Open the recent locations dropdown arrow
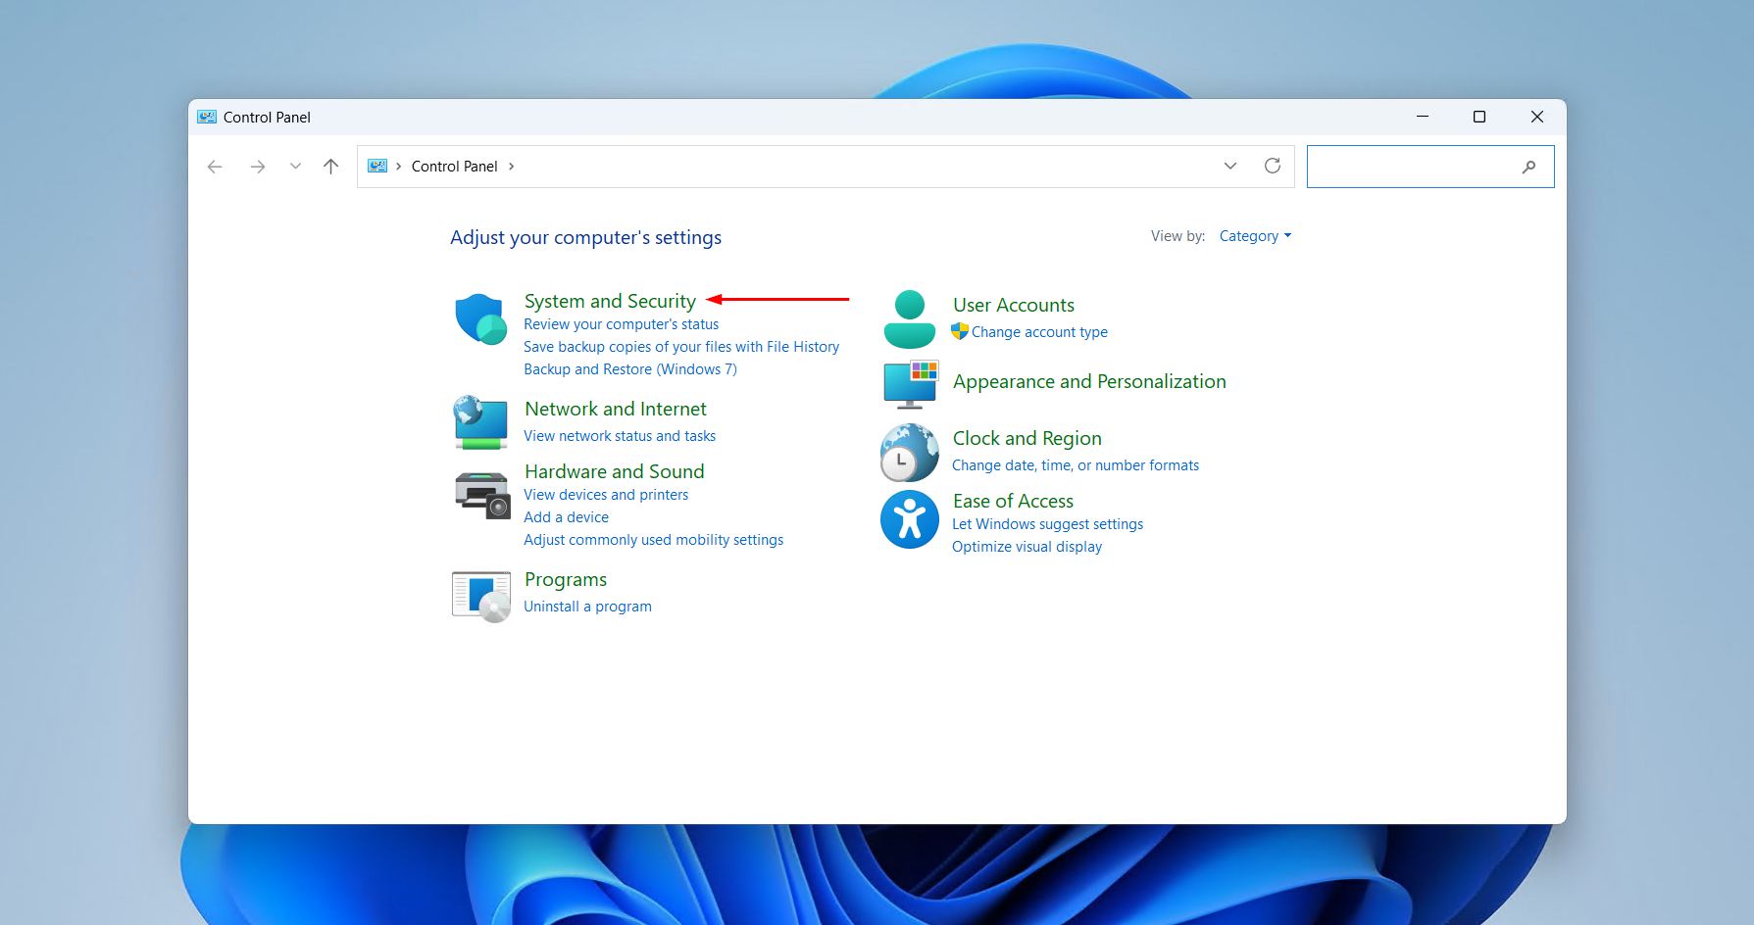The width and height of the screenshot is (1754, 925). (x=295, y=167)
